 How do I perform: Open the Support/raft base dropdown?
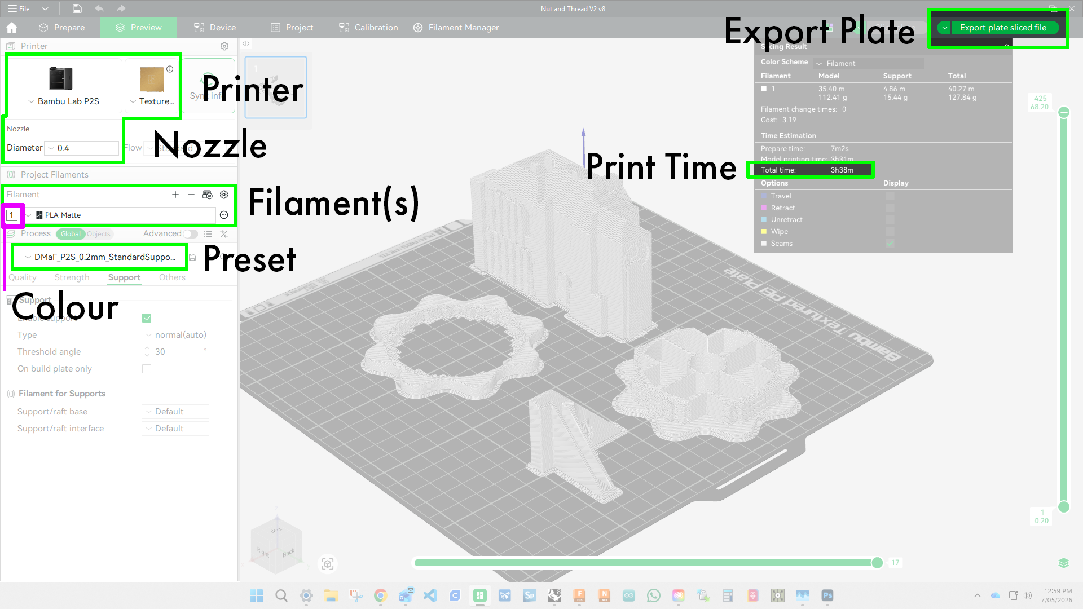coord(175,412)
